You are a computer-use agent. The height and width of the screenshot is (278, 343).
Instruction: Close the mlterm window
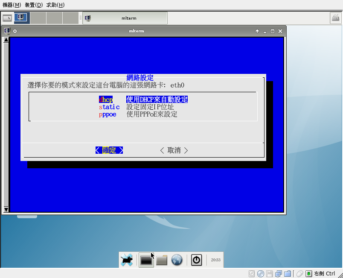pyautogui.click(x=280, y=31)
